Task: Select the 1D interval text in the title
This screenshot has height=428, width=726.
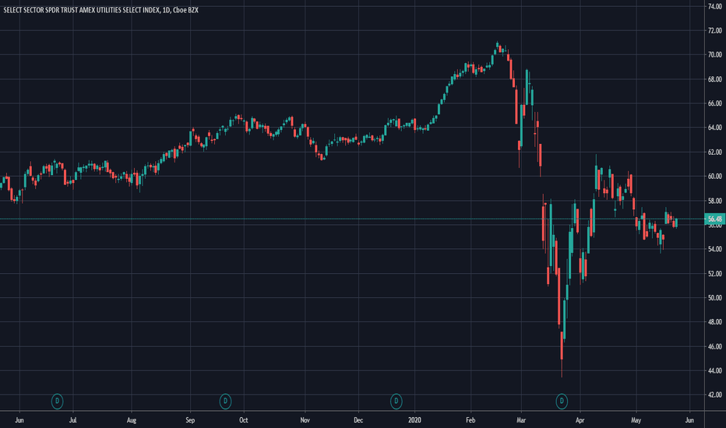Action: 166,9
